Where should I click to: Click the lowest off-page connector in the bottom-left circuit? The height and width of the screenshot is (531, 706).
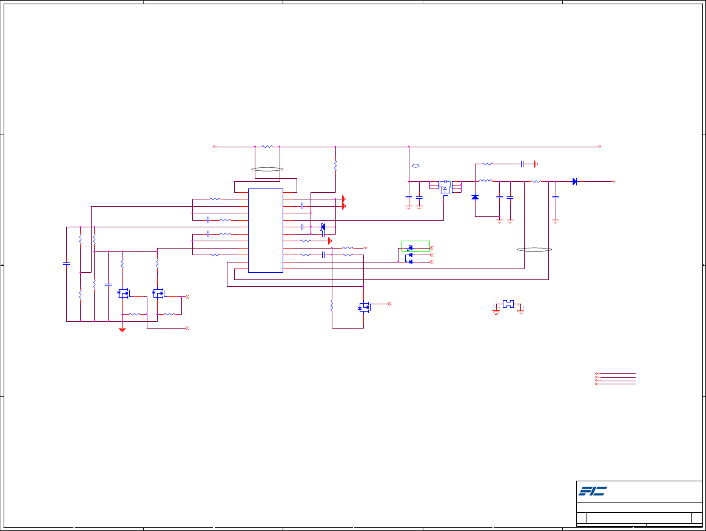point(187,328)
